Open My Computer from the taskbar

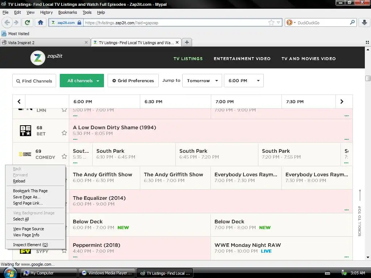pyautogui.click(x=49, y=273)
